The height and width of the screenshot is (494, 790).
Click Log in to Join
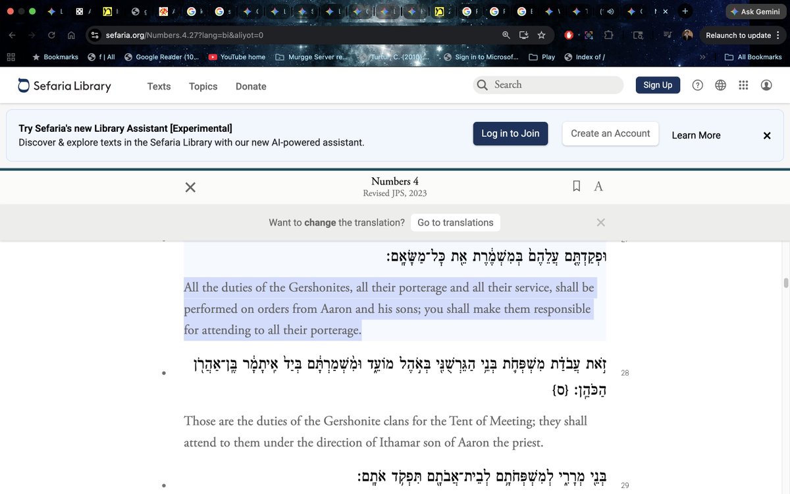(x=510, y=133)
